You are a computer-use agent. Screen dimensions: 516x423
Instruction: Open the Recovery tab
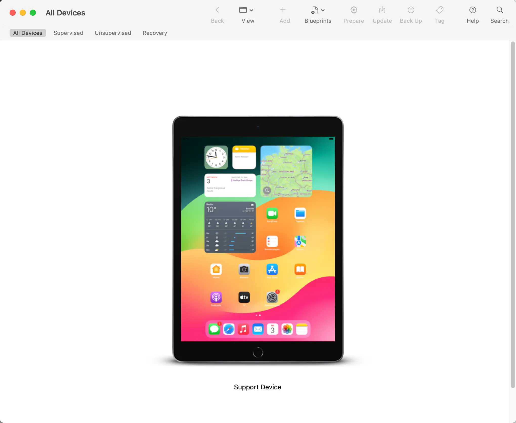coord(155,33)
